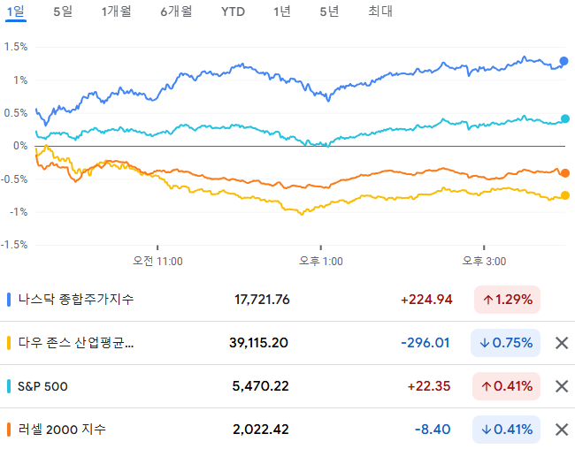Click the down-arrow 0.75% change badge
Viewport: 575px width, 449px height.
coord(505,343)
